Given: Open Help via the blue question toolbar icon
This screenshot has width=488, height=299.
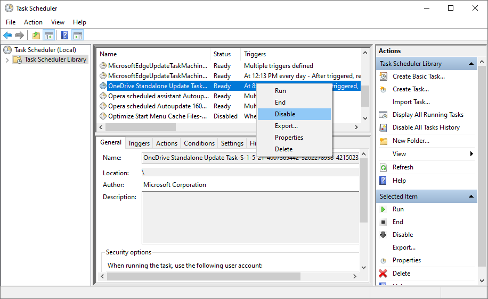Looking at the screenshot, I should coord(65,35).
